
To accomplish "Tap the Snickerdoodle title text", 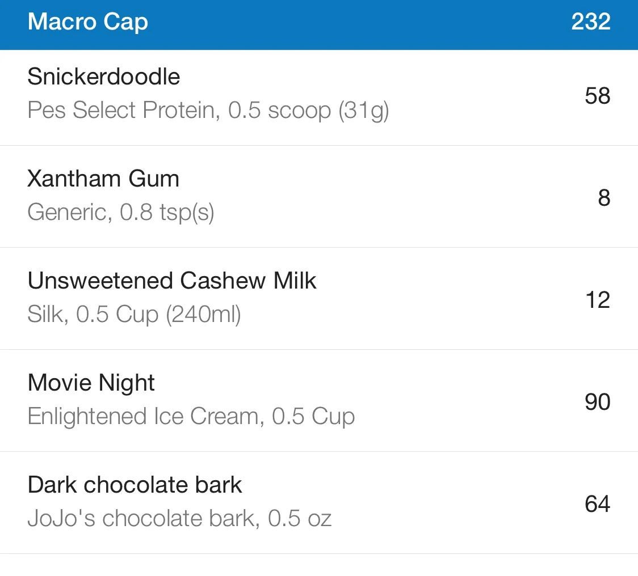I will [104, 77].
